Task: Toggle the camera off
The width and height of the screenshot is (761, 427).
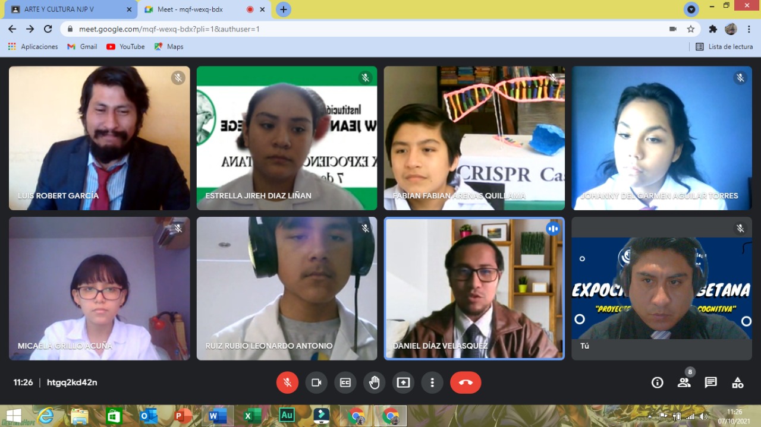Action: pyautogui.click(x=316, y=382)
